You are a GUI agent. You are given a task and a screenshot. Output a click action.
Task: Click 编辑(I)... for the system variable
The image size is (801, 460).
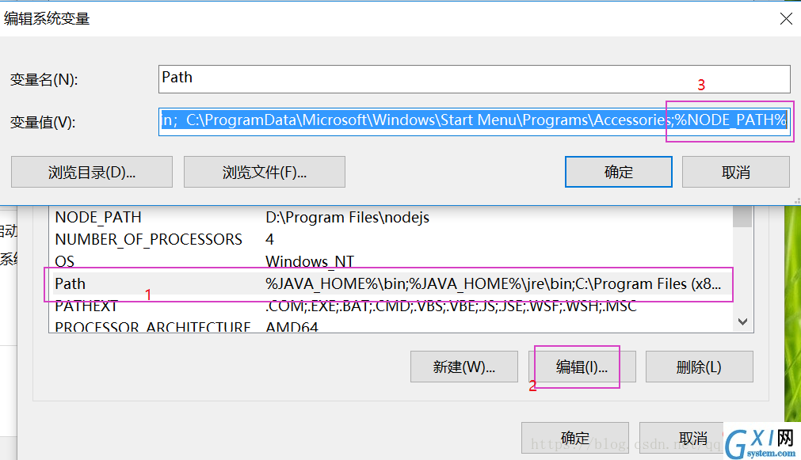582,367
